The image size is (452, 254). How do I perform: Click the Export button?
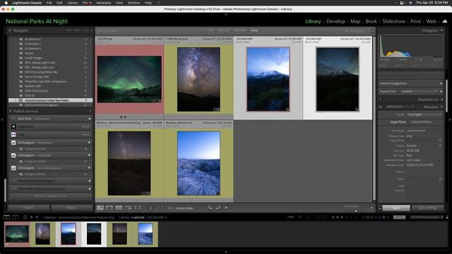click(71, 207)
